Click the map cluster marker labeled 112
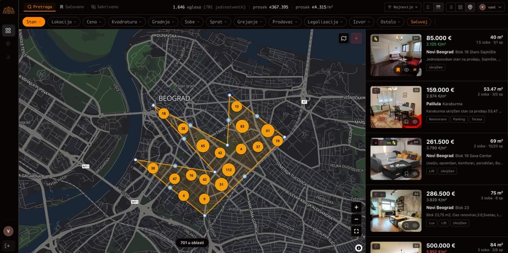This screenshot has width=508, height=253. (x=229, y=170)
